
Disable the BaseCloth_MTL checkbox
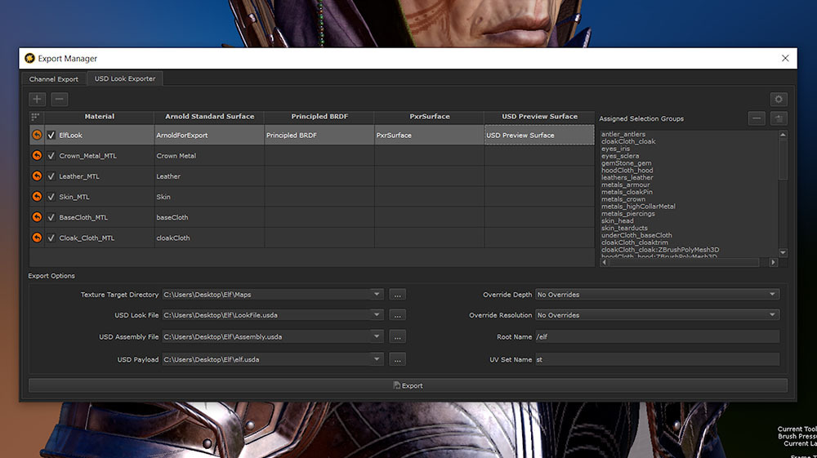51,217
